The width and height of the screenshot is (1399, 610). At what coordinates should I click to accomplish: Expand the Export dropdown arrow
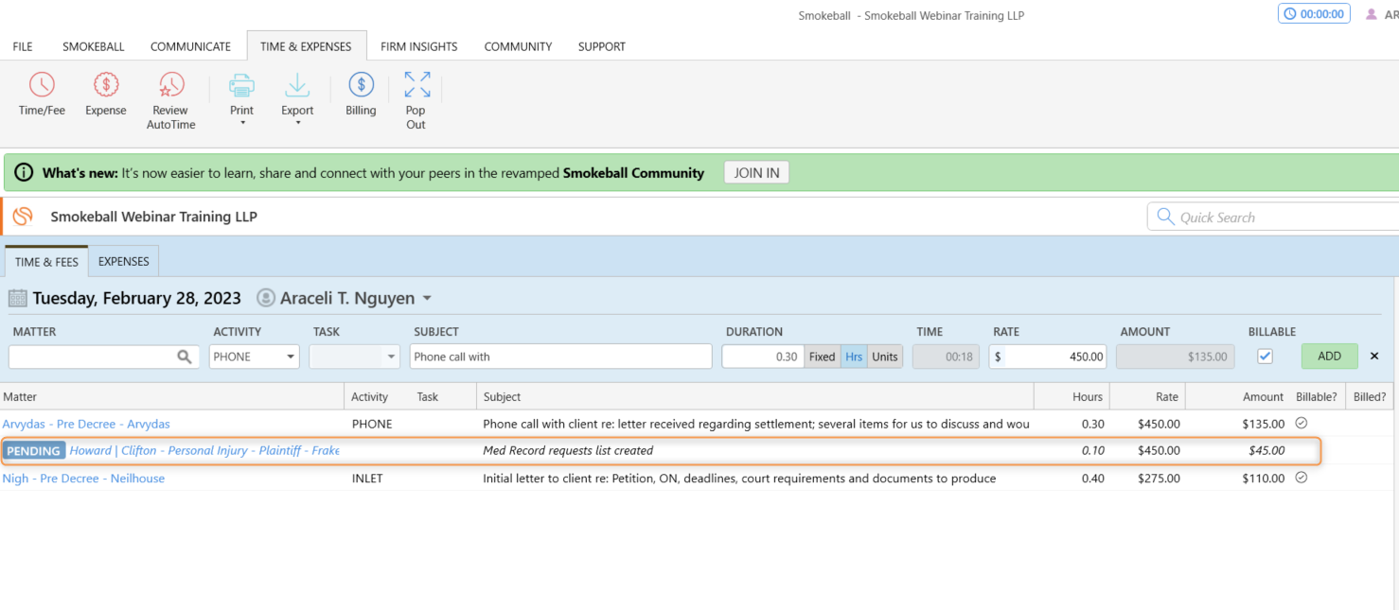pos(297,123)
